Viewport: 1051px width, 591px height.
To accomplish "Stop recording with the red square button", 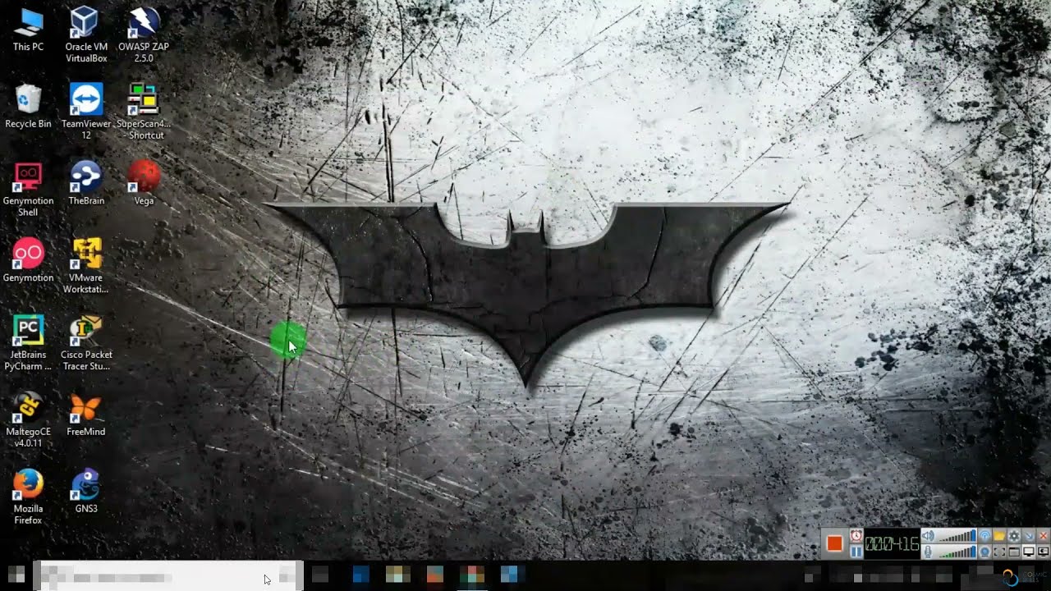I will point(834,543).
